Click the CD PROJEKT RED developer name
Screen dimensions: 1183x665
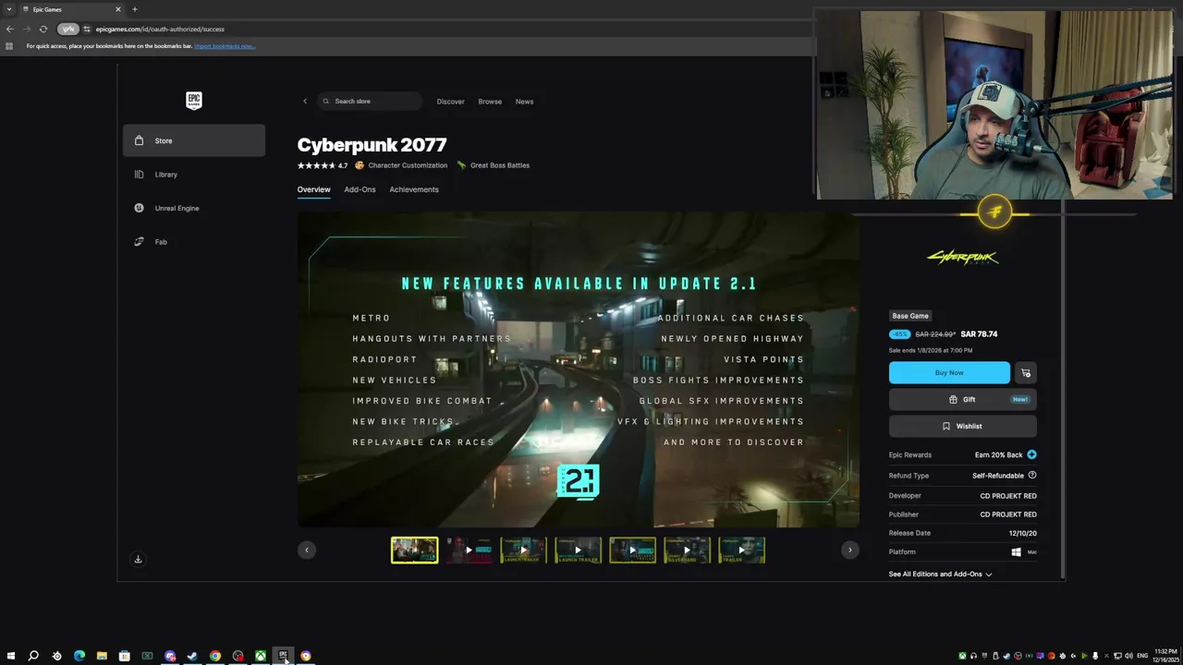[1008, 496]
